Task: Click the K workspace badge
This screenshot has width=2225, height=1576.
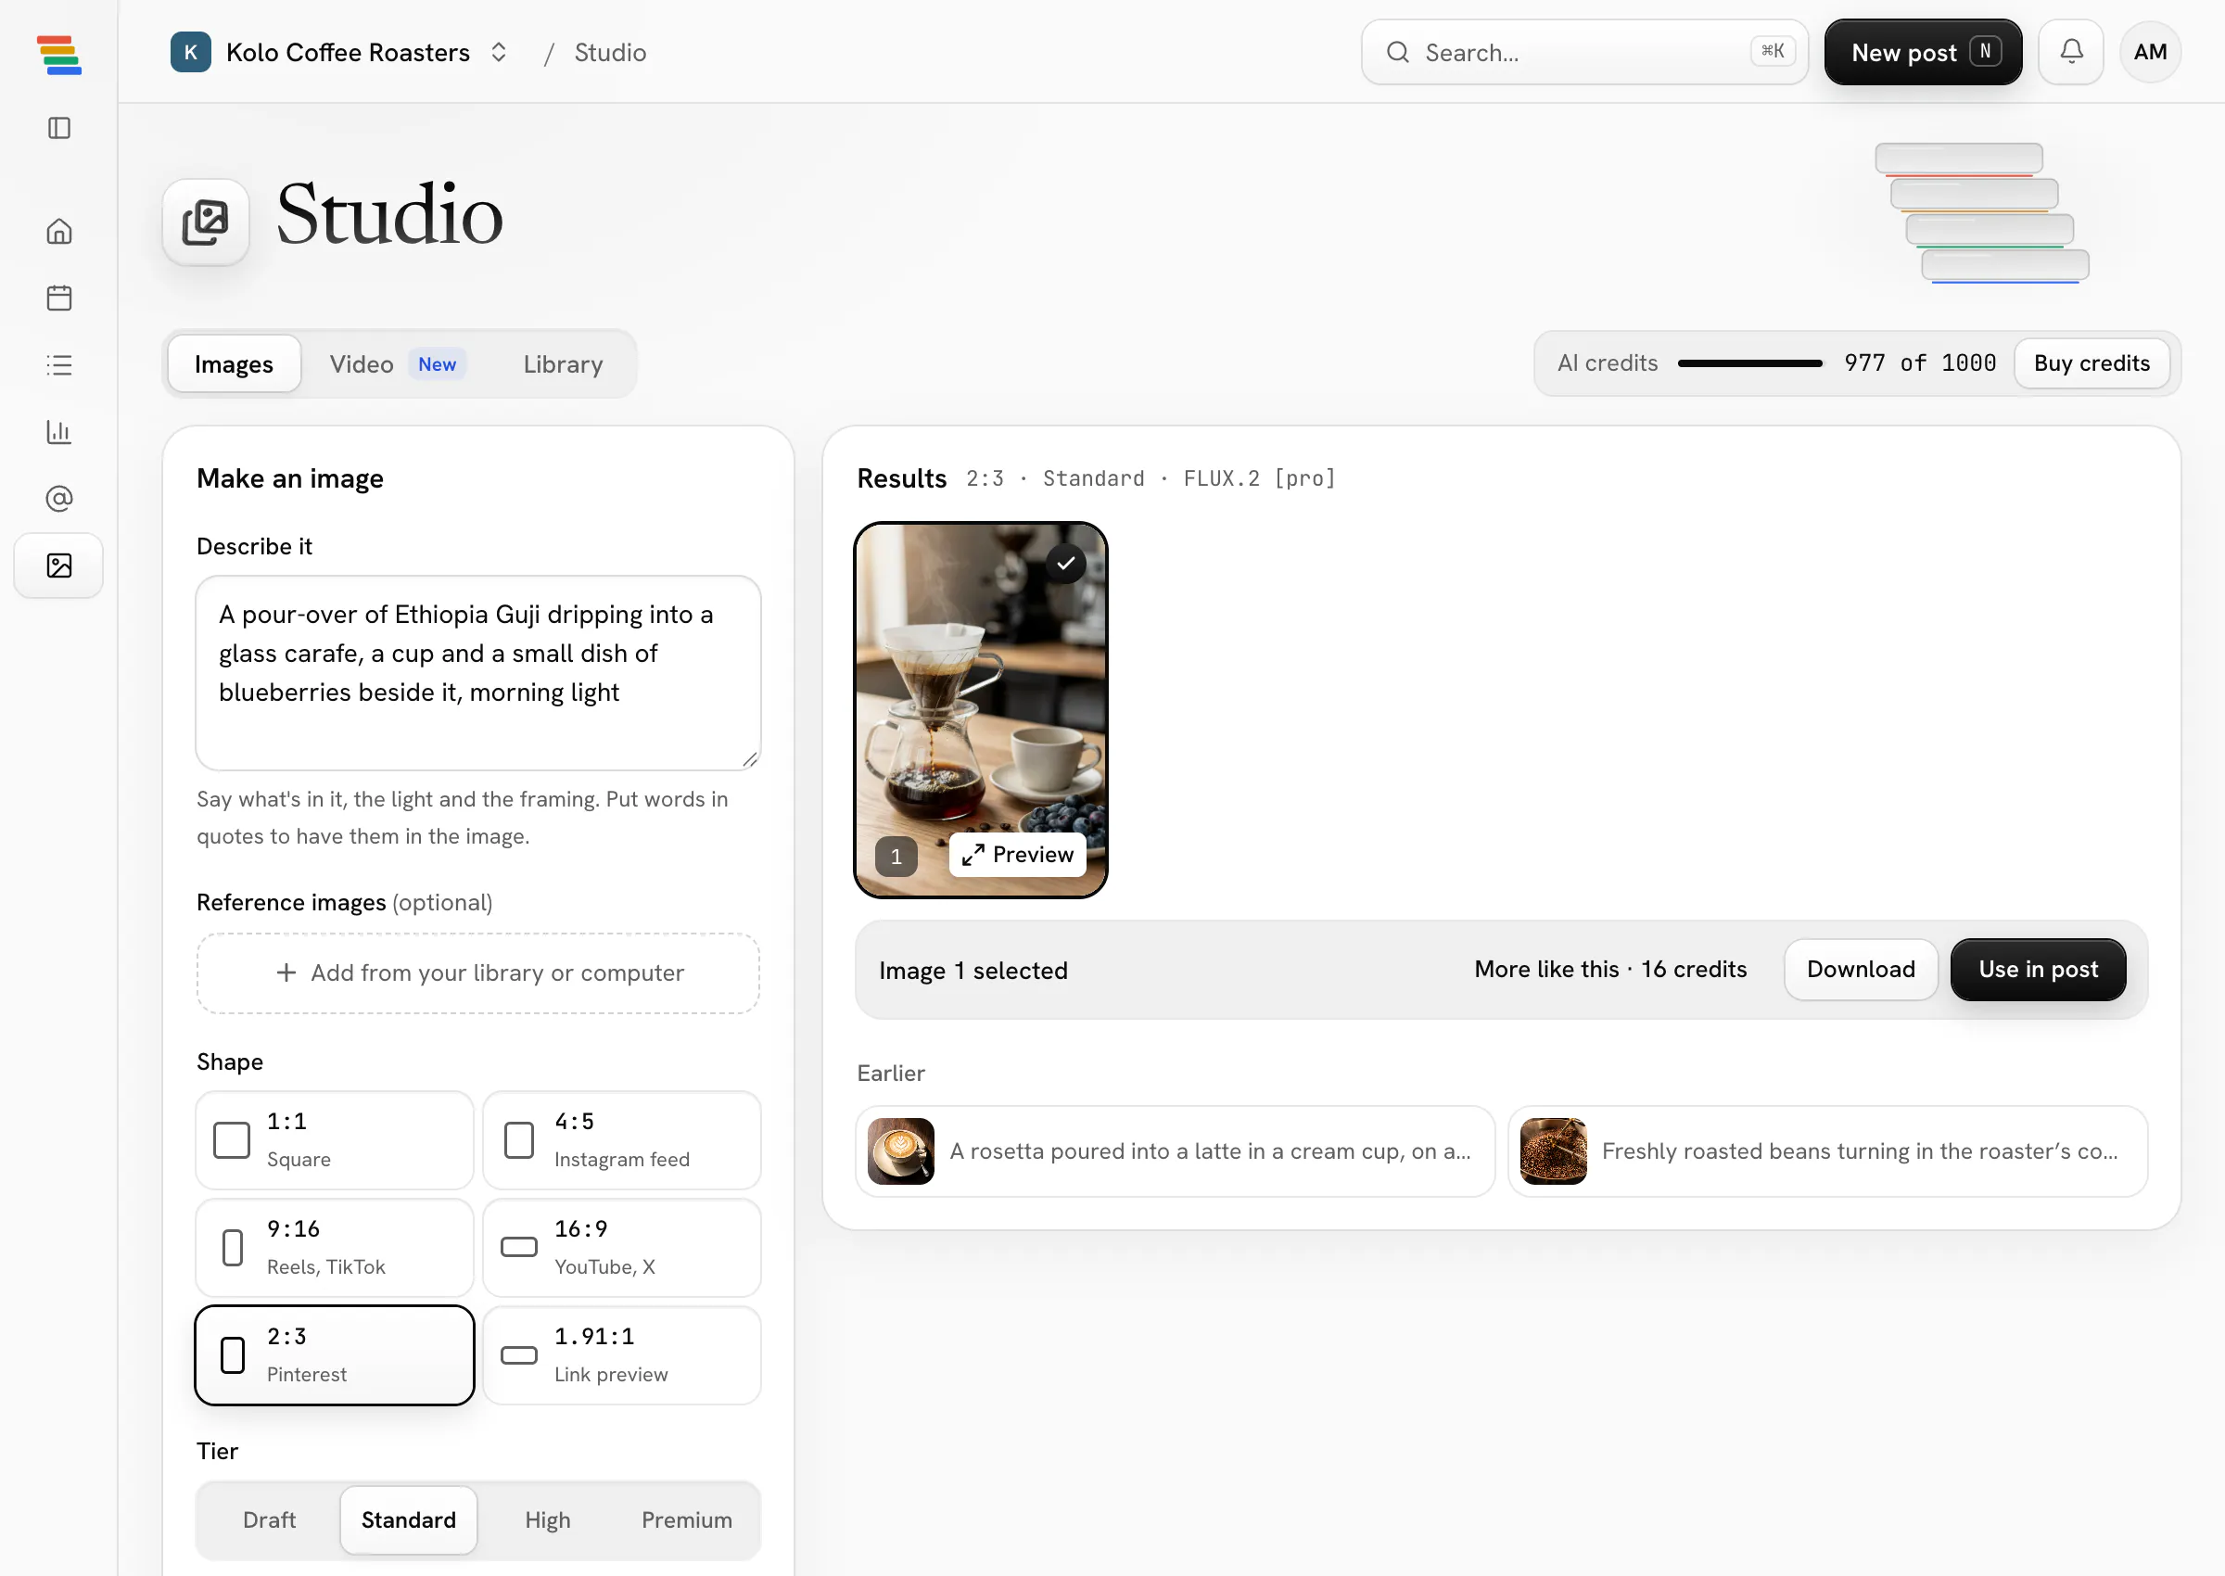Action: pyautogui.click(x=191, y=53)
